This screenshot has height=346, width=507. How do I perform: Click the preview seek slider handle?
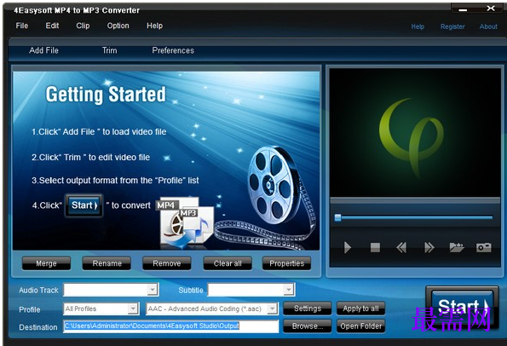[x=338, y=217]
